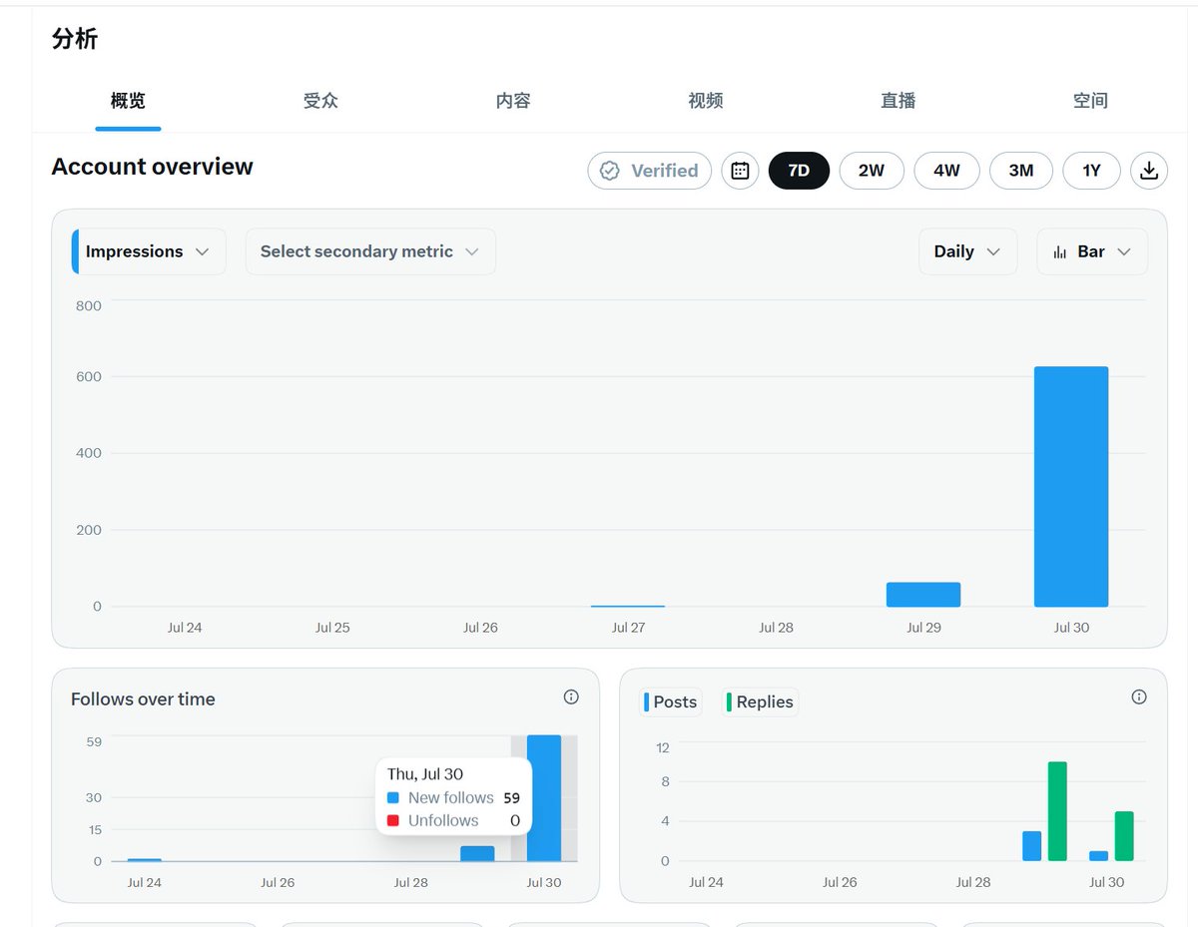Toggle the Posts series in chart
This screenshot has width=1198, height=927.
671,702
